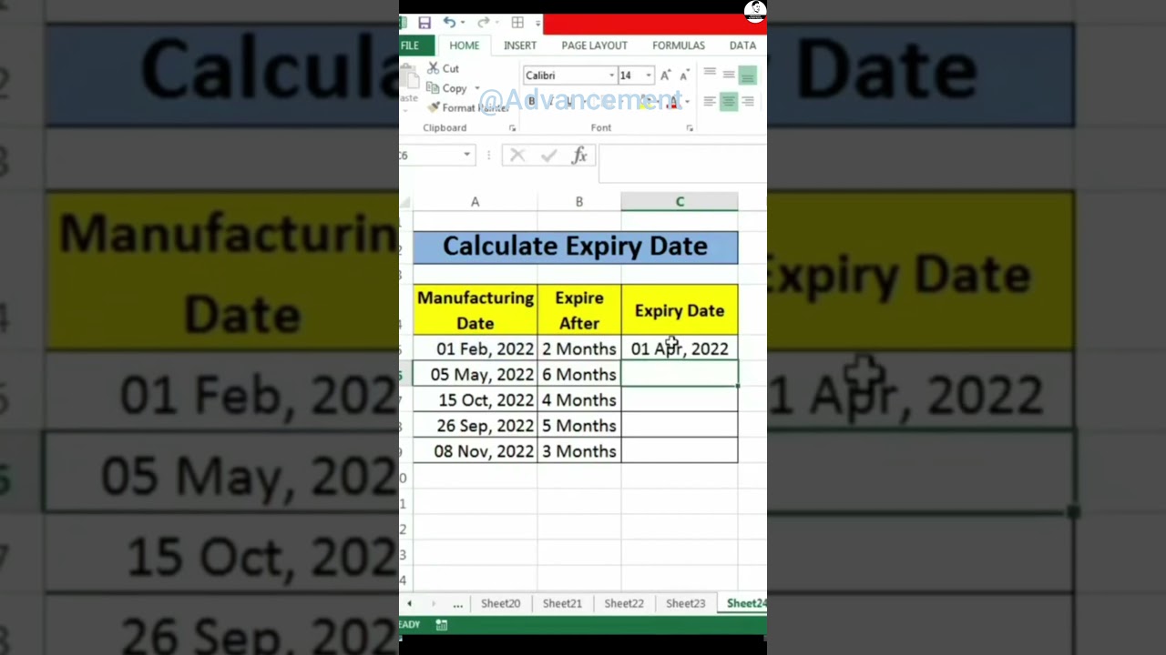Undo the last action

449,23
